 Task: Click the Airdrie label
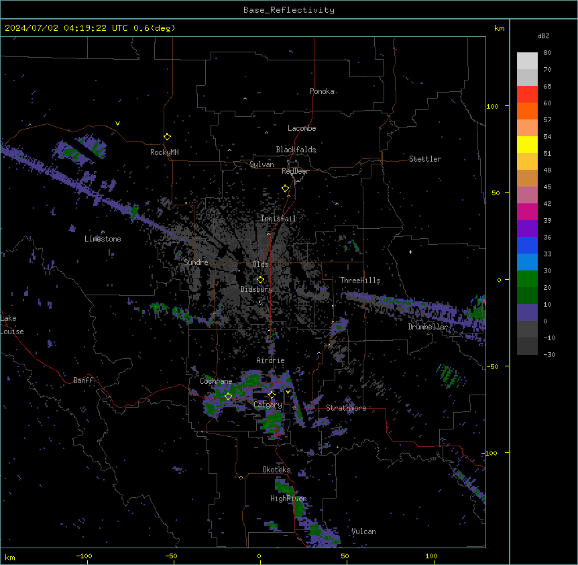pyautogui.click(x=271, y=360)
